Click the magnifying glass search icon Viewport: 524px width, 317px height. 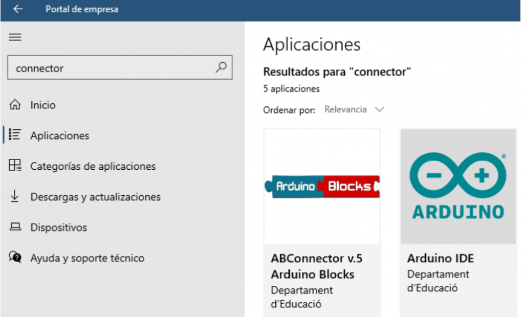pyautogui.click(x=221, y=67)
